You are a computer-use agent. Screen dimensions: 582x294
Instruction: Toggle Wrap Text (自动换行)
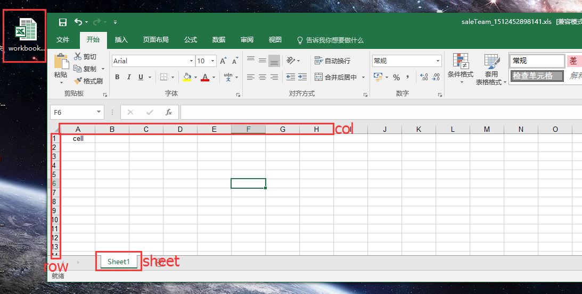pyautogui.click(x=333, y=61)
